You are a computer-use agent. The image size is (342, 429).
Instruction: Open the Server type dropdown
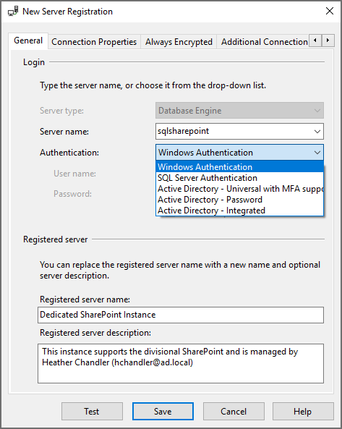point(239,111)
